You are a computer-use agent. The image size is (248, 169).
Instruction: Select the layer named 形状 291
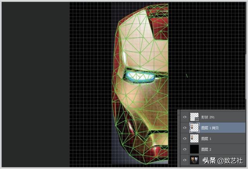point(208,117)
